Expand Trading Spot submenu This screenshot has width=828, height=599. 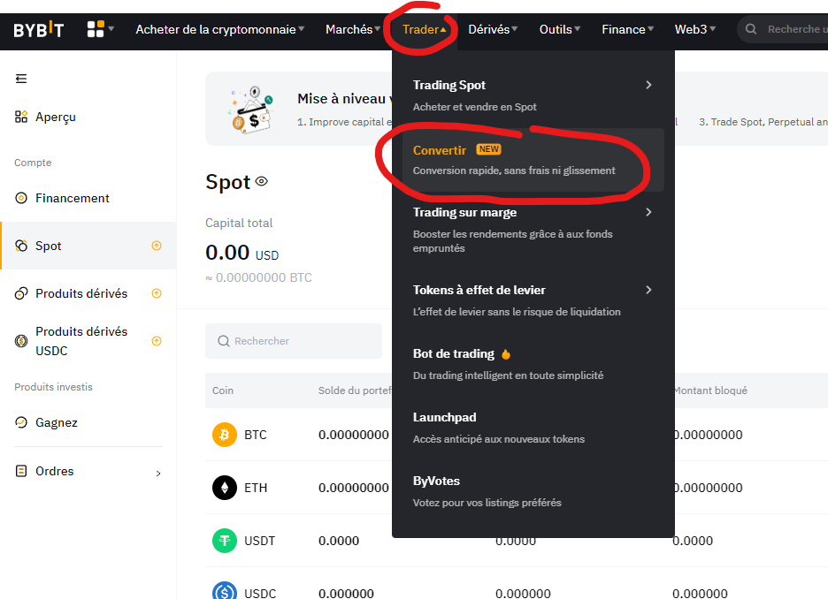(x=648, y=86)
